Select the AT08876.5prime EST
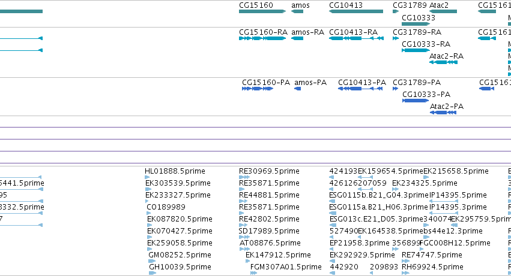This screenshot has width=511, height=276. 270,243
